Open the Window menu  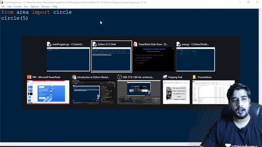click(45, 7)
